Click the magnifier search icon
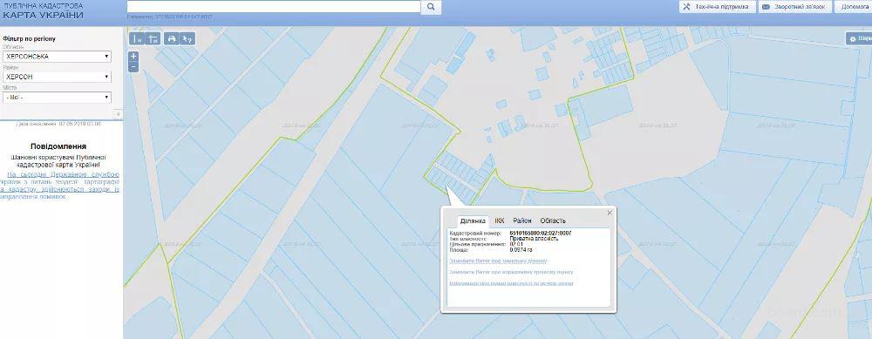This screenshot has height=339, width=872. 431,7
